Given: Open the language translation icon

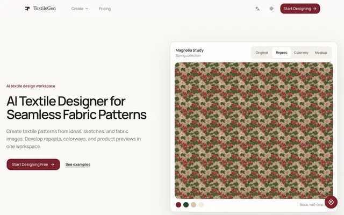Looking at the screenshot, I should tap(257, 9).
